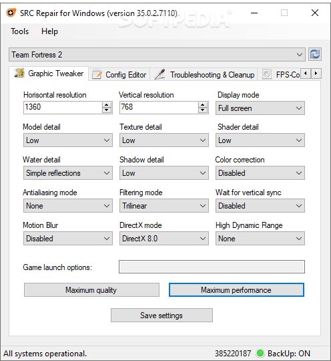The width and height of the screenshot is (331, 361).
Task: Click the BackUp: ON status text
Action: tap(289, 353)
